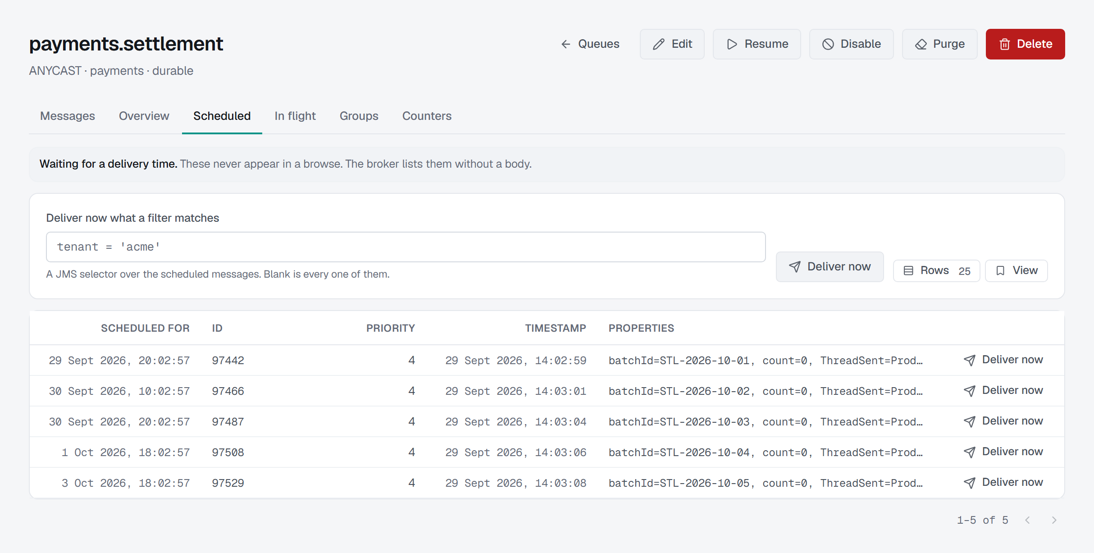Open the Messages tab
1094x553 pixels.
68,116
